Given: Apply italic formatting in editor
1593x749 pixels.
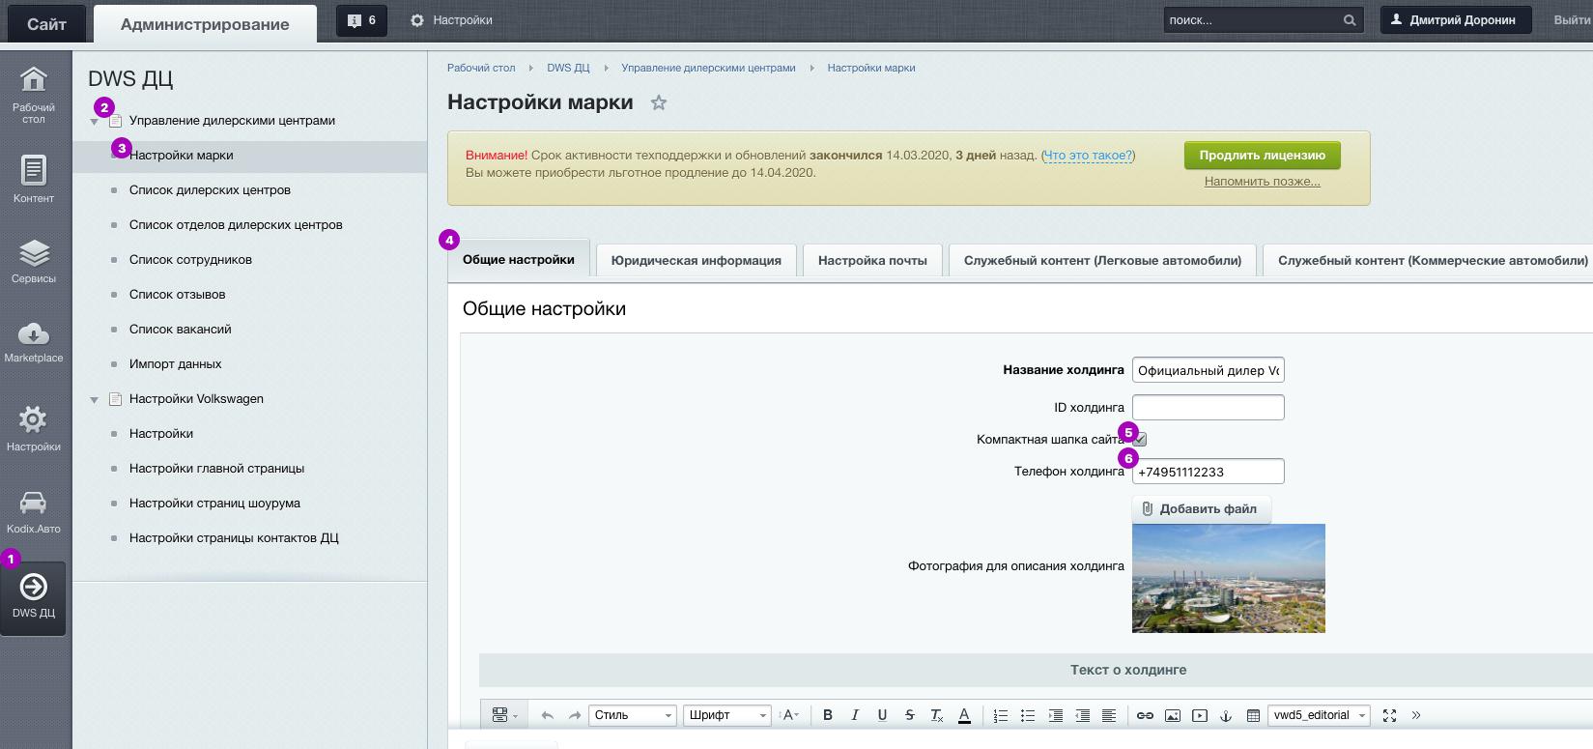Looking at the screenshot, I should pos(855,715).
